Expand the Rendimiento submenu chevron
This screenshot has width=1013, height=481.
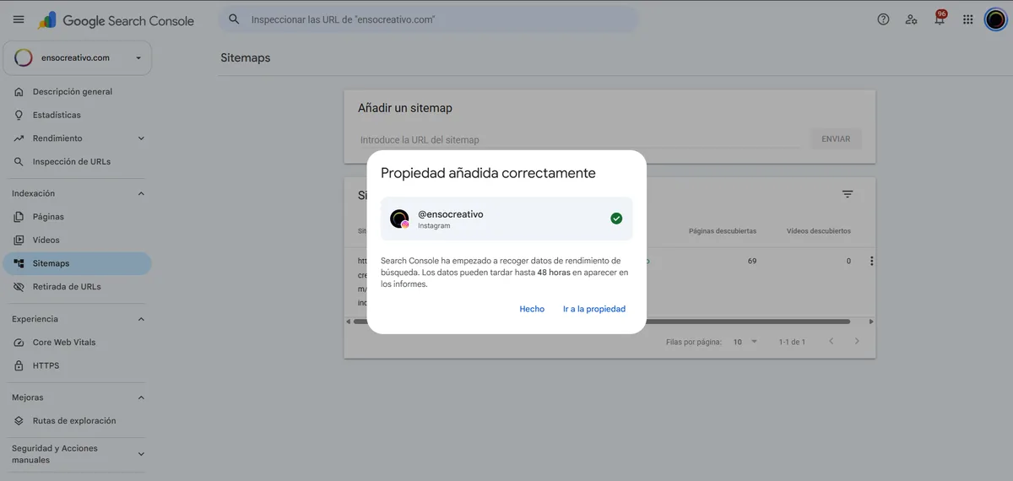141,138
